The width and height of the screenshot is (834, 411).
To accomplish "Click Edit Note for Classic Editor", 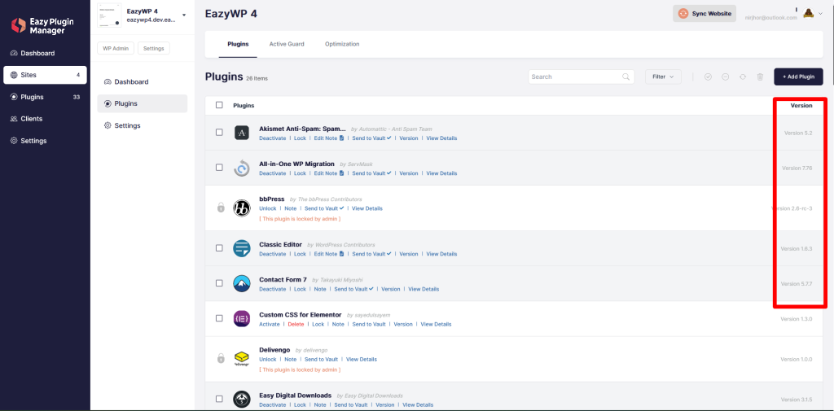I will click(x=326, y=254).
